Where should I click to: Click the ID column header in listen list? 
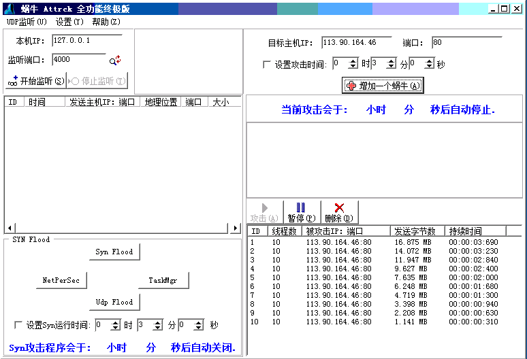coord(14,102)
